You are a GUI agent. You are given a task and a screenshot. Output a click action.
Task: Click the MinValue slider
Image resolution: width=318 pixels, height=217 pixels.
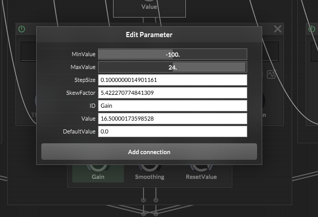(x=172, y=54)
